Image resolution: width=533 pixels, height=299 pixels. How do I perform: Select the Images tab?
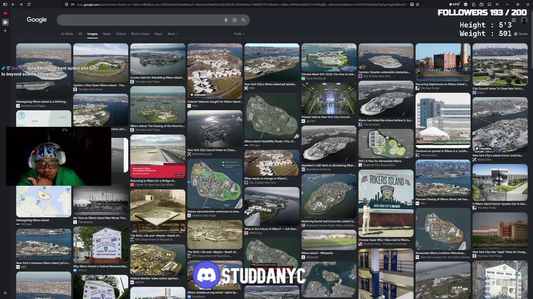point(92,34)
